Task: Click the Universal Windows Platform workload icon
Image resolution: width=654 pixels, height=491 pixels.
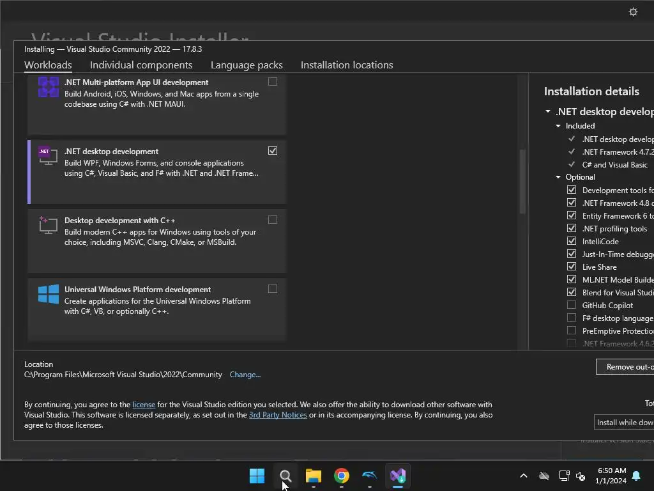Action: point(49,294)
